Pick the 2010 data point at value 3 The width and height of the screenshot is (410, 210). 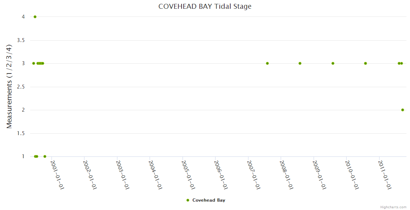pyautogui.click(x=365, y=63)
